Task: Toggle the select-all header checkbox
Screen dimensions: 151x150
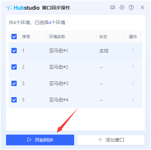Action: pyautogui.click(x=14, y=36)
